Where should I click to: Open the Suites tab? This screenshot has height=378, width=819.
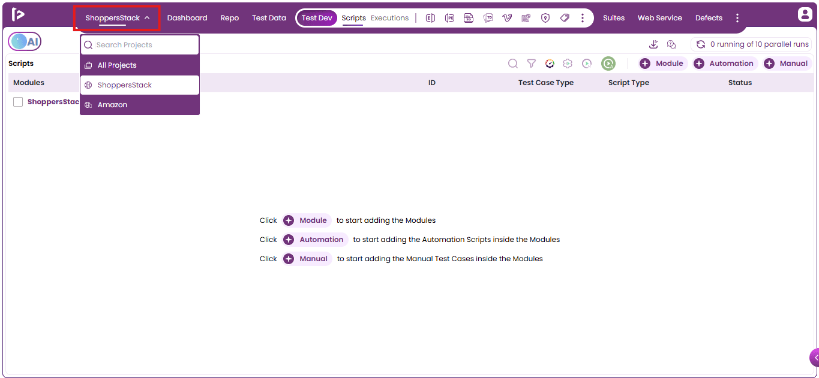pyautogui.click(x=614, y=18)
